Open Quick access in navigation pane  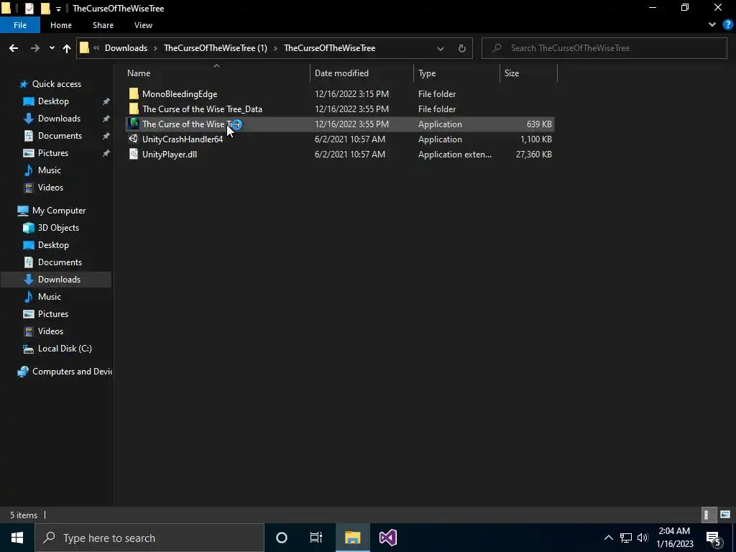[x=56, y=84]
